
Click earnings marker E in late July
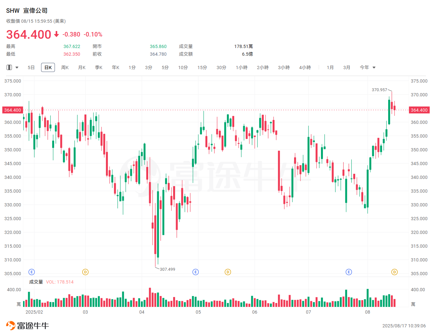pyautogui.click(x=349, y=272)
